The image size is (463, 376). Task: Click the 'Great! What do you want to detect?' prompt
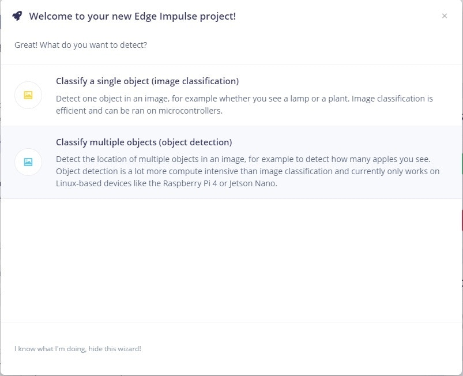click(81, 45)
